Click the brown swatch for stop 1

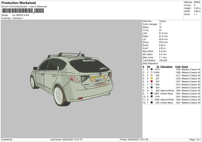pos(151,69)
